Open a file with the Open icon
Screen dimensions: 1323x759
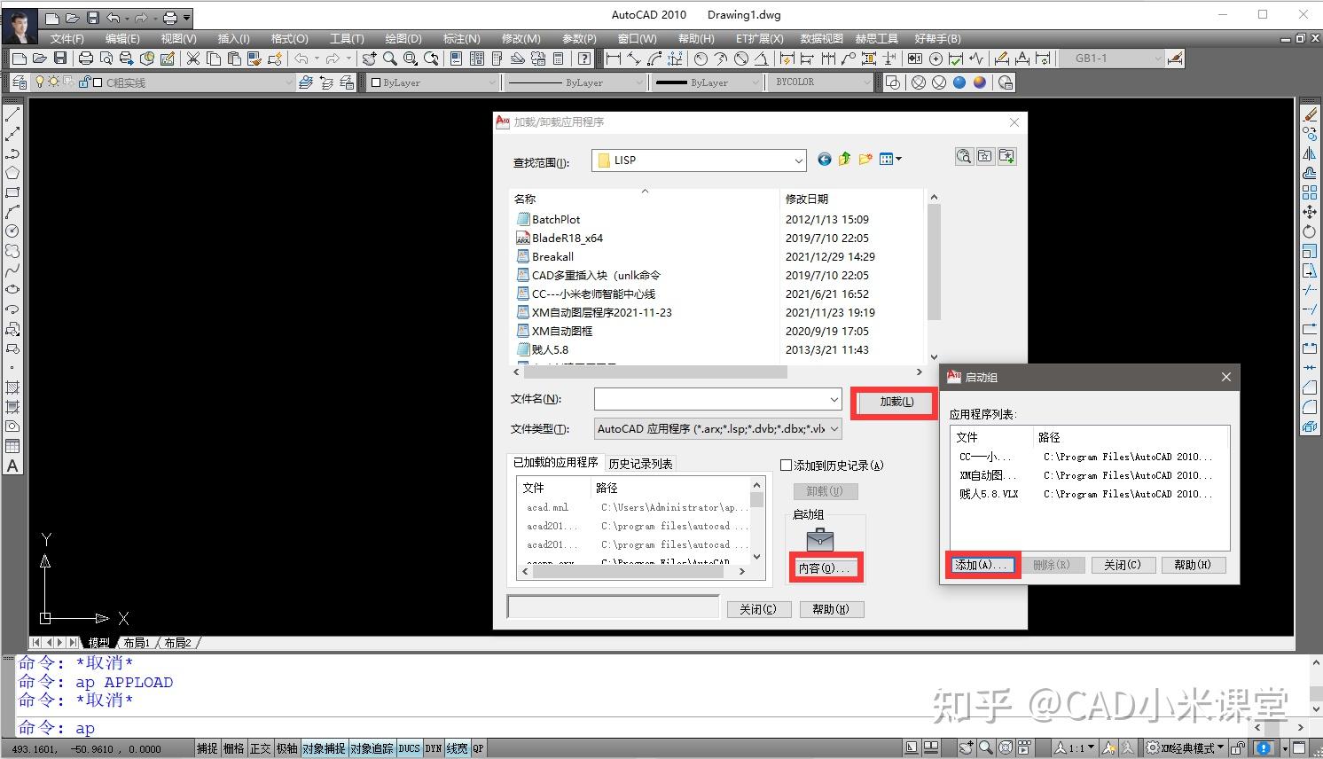tap(39, 59)
